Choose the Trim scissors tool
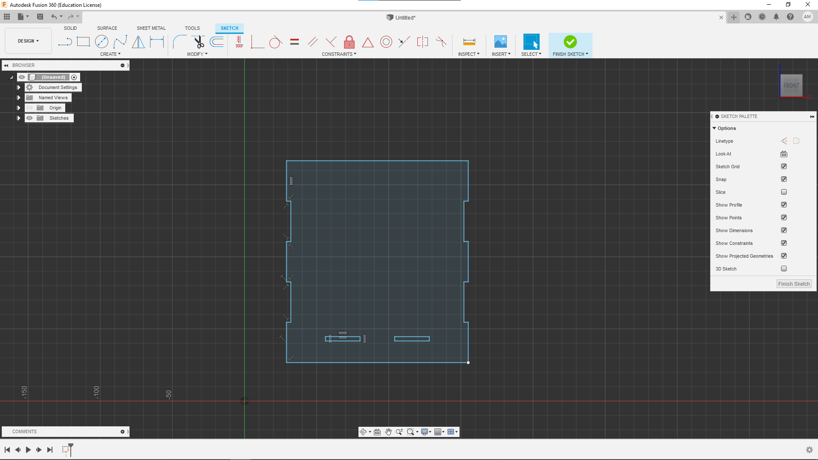The height and width of the screenshot is (460, 818). (199, 42)
